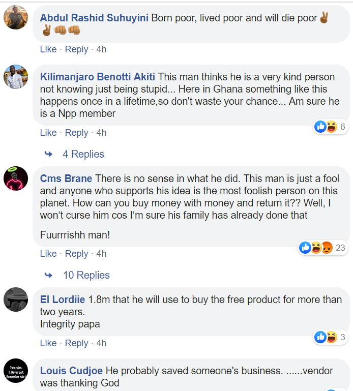
Task: Open Cms Brane's profile name link
Action: pyautogui.click(x=66, y=178)
